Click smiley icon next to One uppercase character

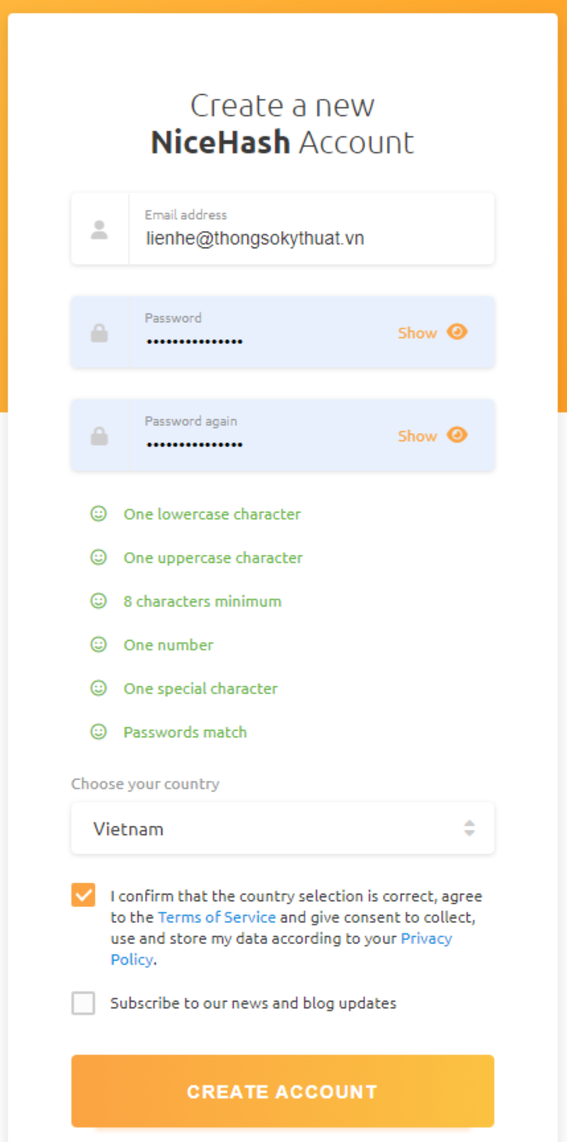(99, 557)
